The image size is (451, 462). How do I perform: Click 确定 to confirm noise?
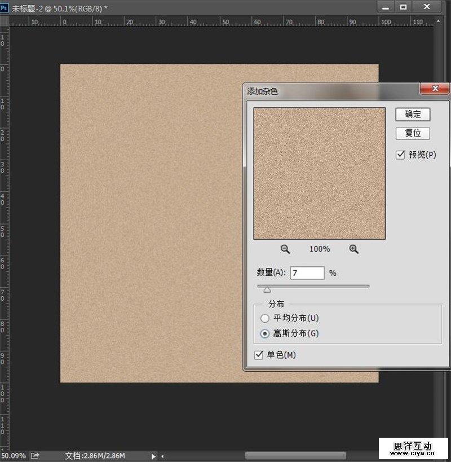pyautogui.click(x=413, y=115)
